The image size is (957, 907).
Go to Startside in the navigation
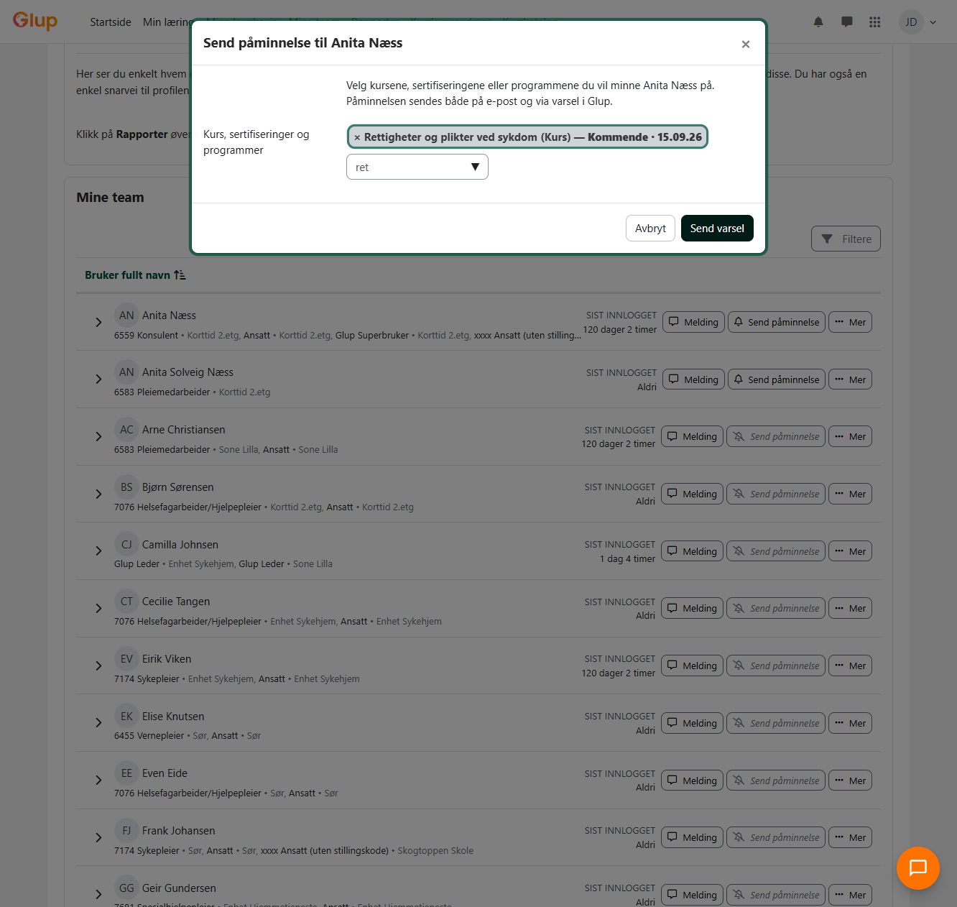111,22
